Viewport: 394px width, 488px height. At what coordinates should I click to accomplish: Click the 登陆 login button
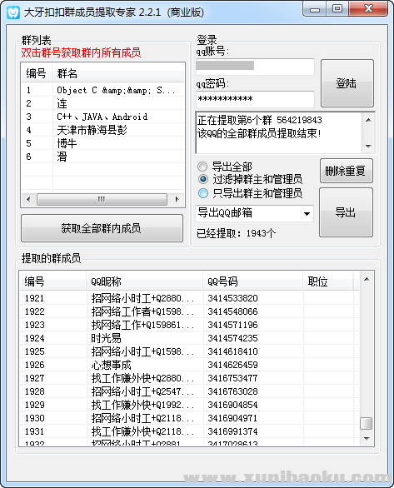(347, 83)
